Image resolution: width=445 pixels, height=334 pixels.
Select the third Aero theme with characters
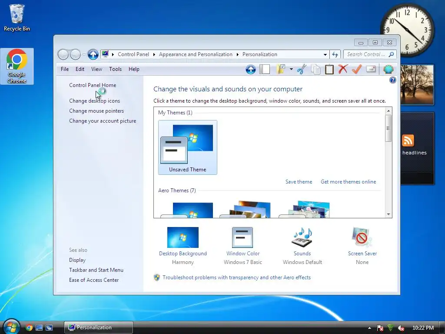[305, 210]
